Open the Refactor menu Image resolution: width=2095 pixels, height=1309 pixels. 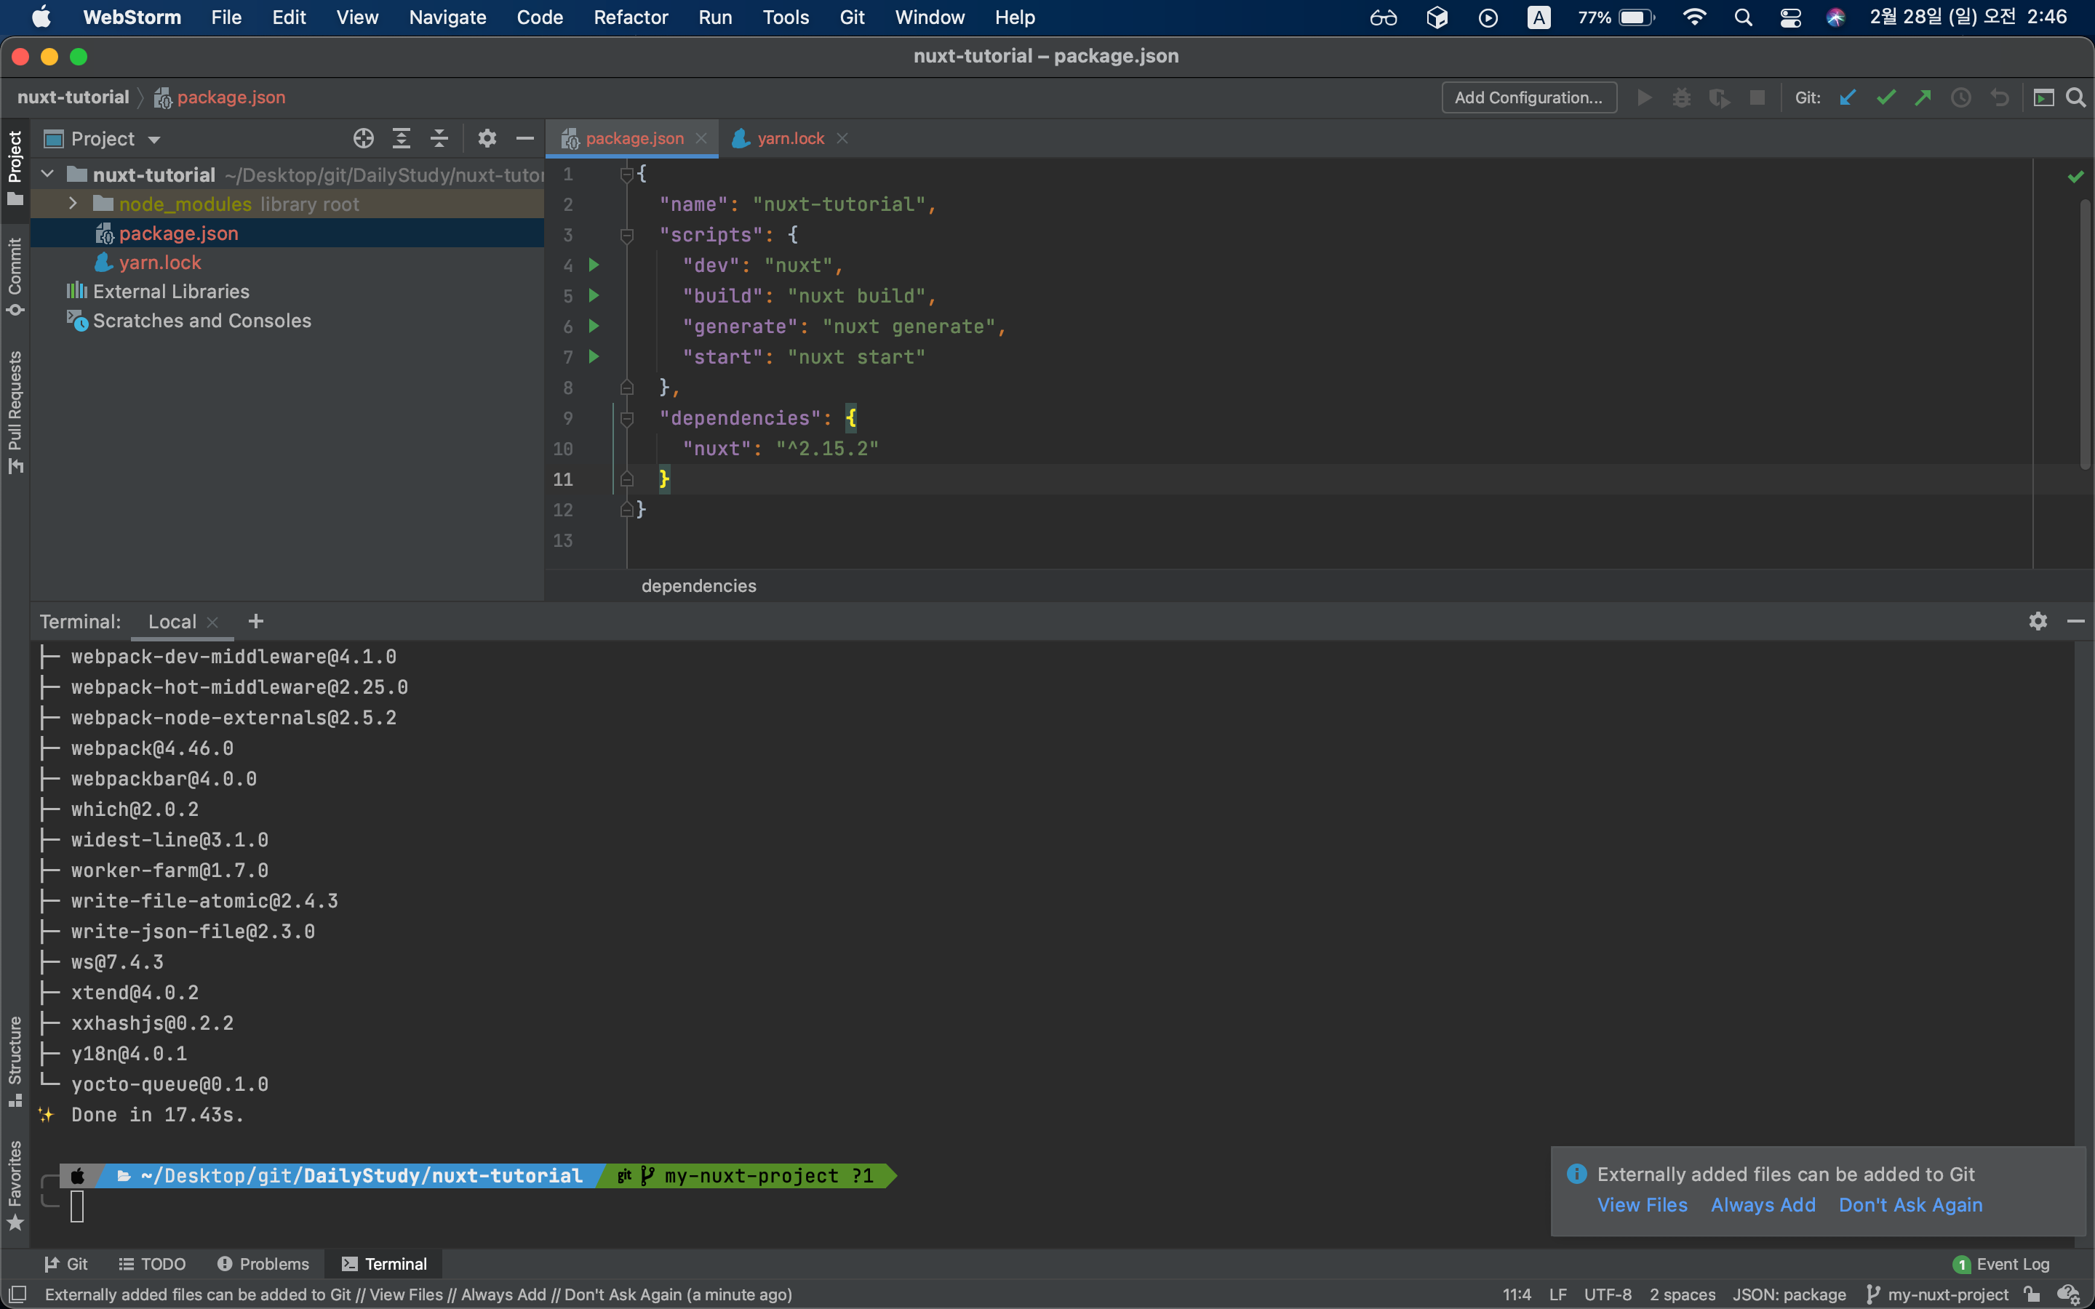pyautogui.click(x=630, y=17)
